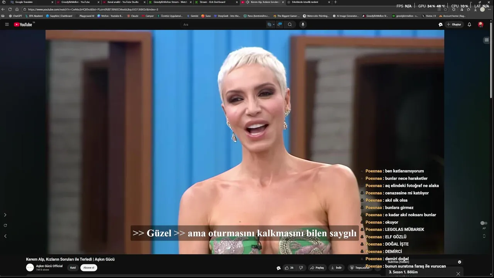
Task: Open the Gemini bookmark
Action: tap(193, 16)
